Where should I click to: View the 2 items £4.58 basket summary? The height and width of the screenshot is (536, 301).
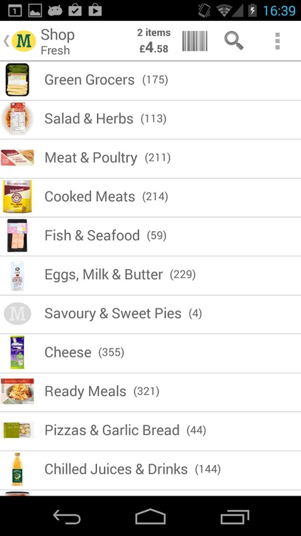point(154,41)
